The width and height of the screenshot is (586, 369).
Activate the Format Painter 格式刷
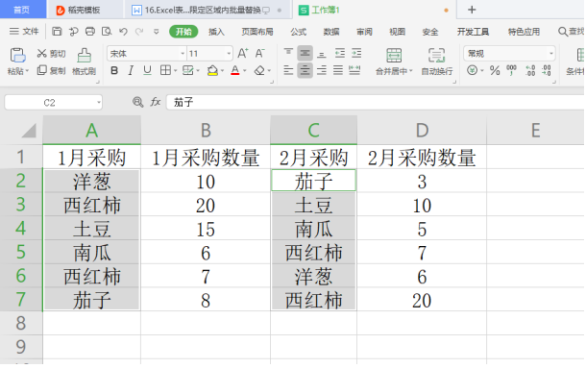85,61
